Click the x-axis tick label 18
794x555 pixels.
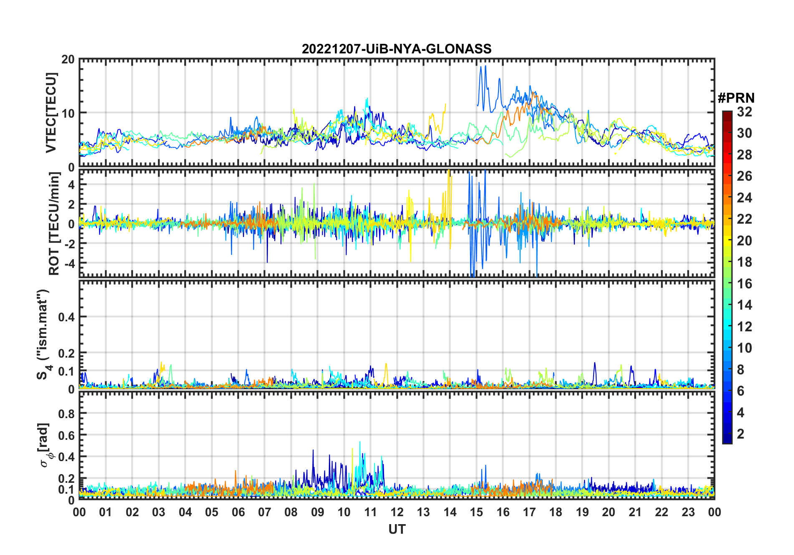[x=556, y=512]
